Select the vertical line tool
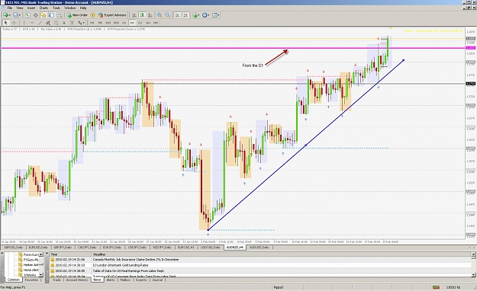The height and width of the screenshot is (291, 477). 24,23
